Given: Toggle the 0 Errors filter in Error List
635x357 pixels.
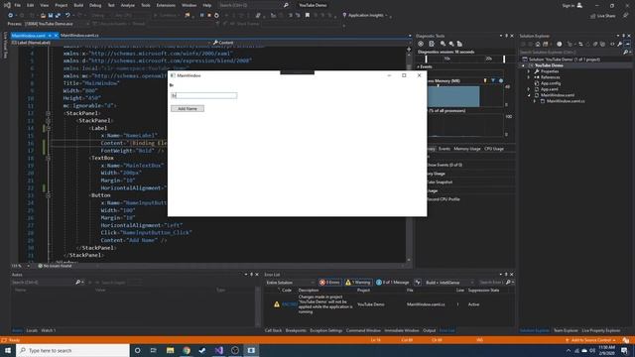Looking at the screenshot, I should [329, 282].
